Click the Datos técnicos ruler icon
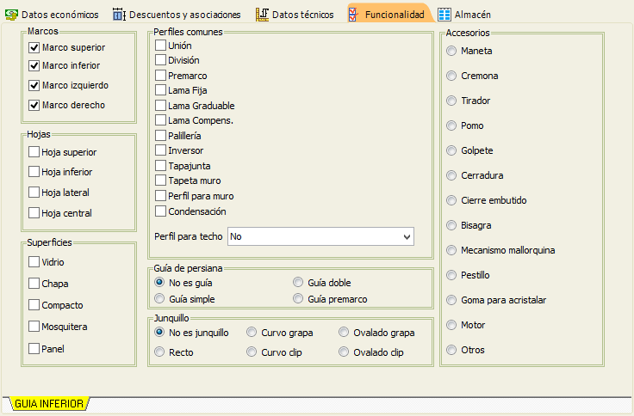 pyautogui.click(x=262, y=15)
